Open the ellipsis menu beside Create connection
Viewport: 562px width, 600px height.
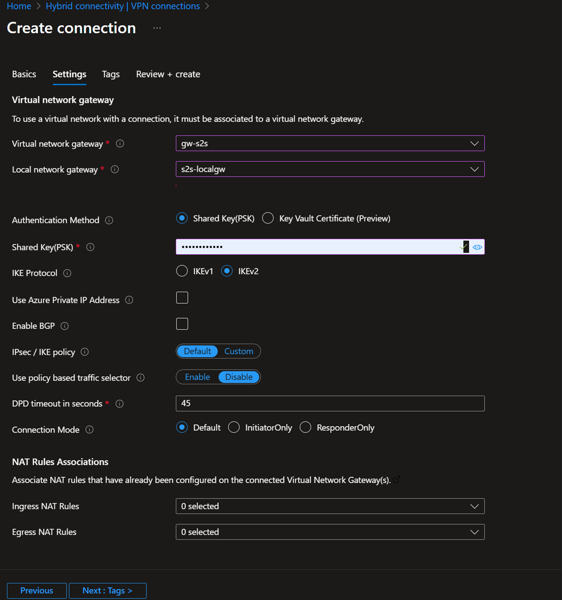click(157, 28)
